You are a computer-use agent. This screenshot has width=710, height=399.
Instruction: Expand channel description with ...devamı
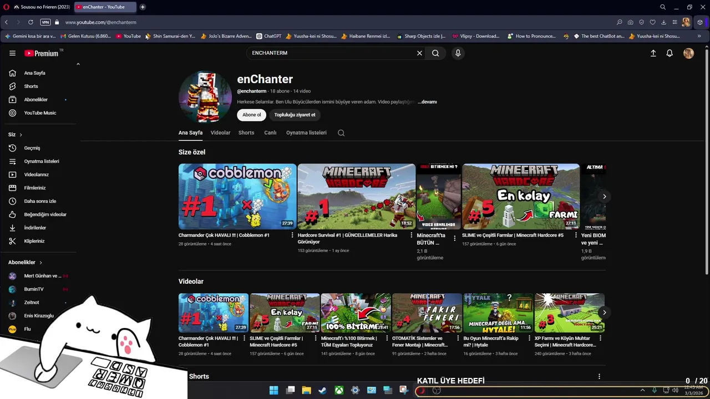[x=427, y=102]
